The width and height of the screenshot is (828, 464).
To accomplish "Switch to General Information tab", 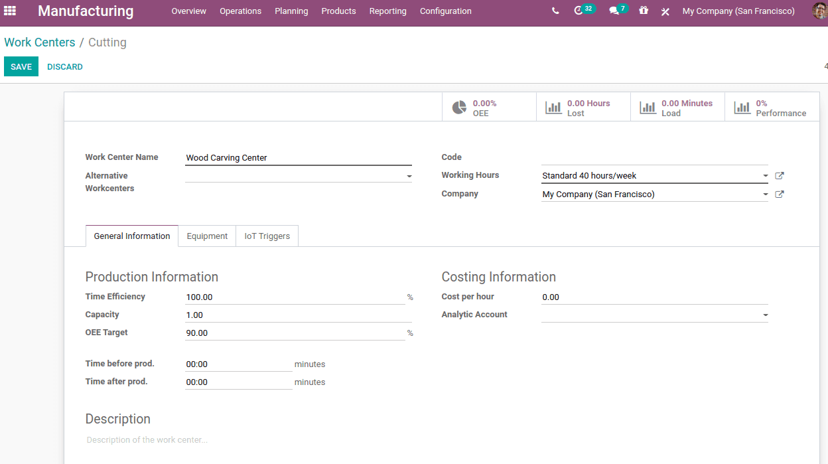I will coord(132,236).
